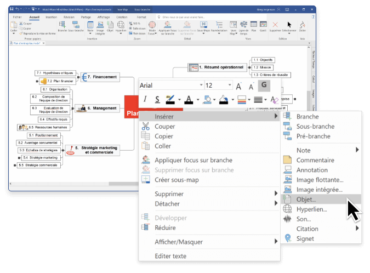Choose Coller in the context menu
This screenshot has height=273, width=370.
(209, 146)
